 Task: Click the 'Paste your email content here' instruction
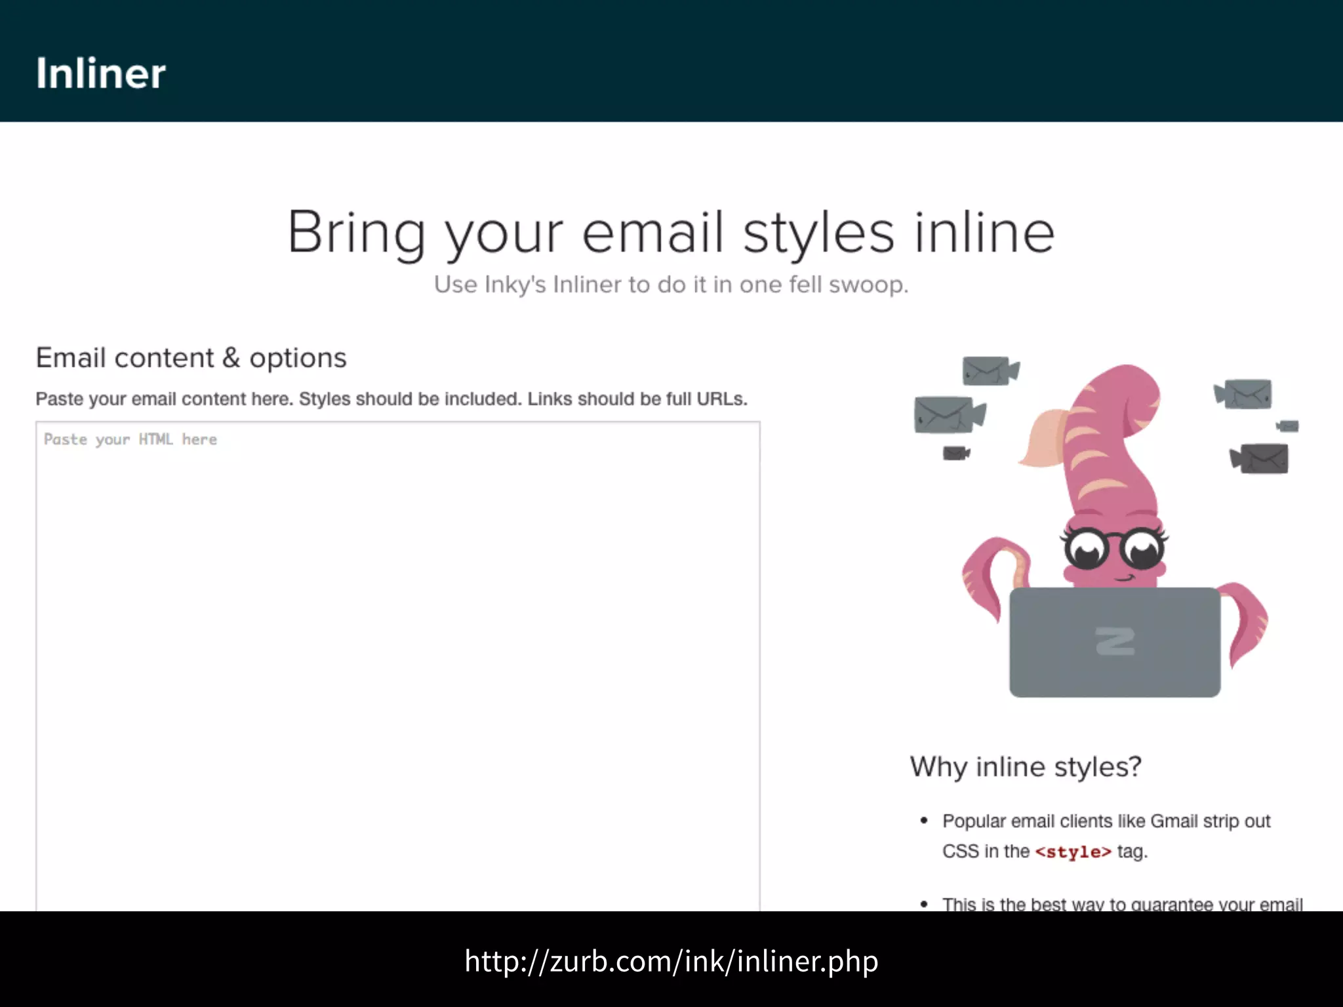pyautogui.click(x=391, y=399)
